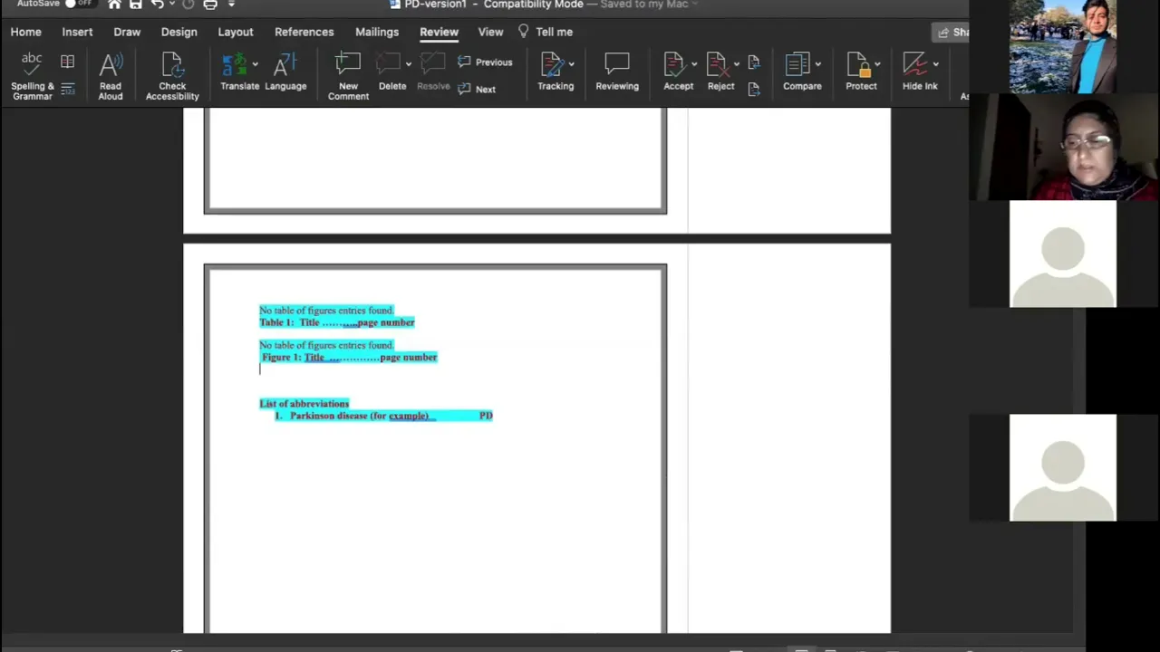1160x652 pixels.
Task: Open the Word Count icon
Action: coord(68,89)
